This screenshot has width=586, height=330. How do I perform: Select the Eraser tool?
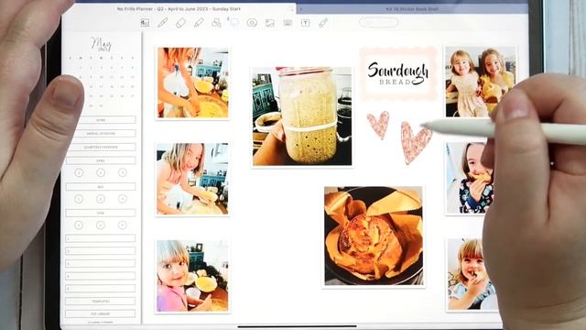[x=180, y=23]
